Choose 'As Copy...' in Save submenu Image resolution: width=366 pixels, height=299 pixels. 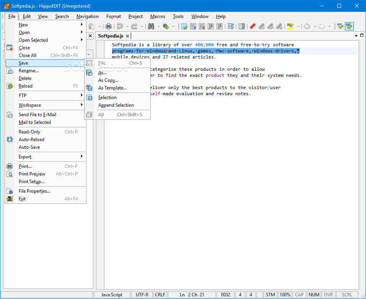(x=117, y=80)
